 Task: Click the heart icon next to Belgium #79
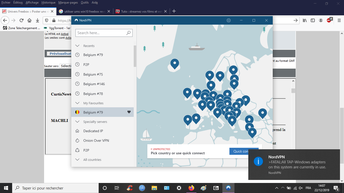point(129,112)
